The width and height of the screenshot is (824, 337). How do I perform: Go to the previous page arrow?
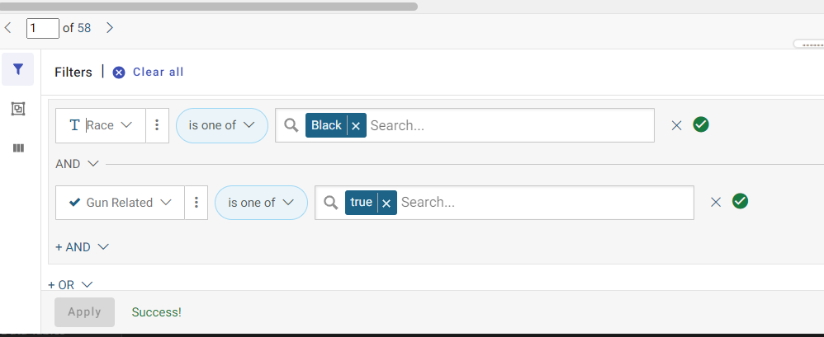point(8,28)
